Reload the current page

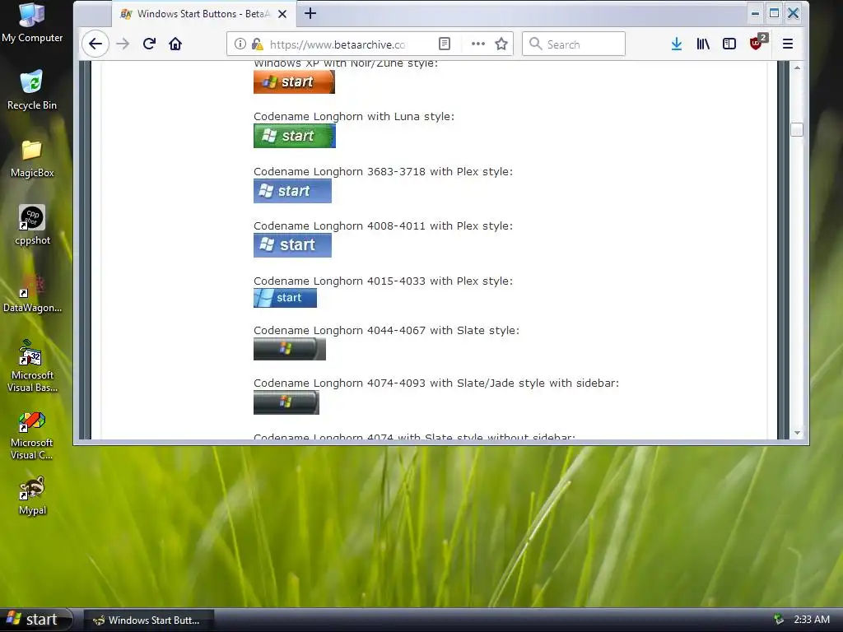coord(150,44)
